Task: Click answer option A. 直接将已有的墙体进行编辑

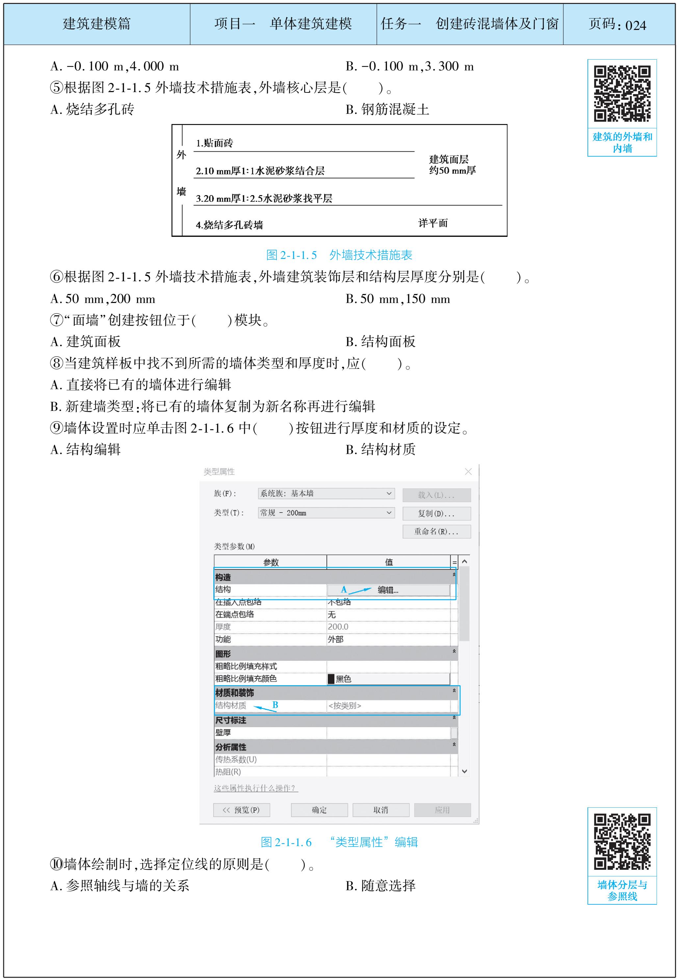Action: point(141,385)
